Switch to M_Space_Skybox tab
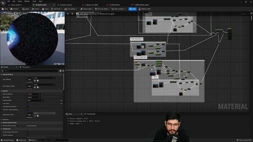The image size is (253, 142). 65,5
